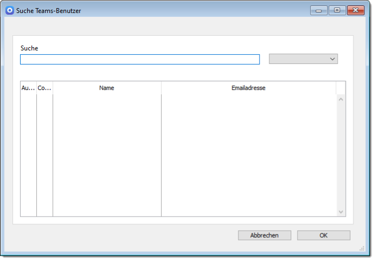The width and height of the screenshot is (374, 260).
Task: Click the empty area under the Emailadresse column
Action: [248, 154]
